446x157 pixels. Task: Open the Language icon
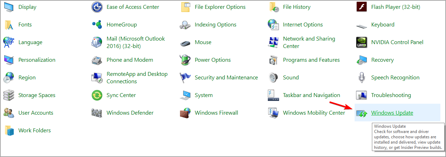[9, 42]
